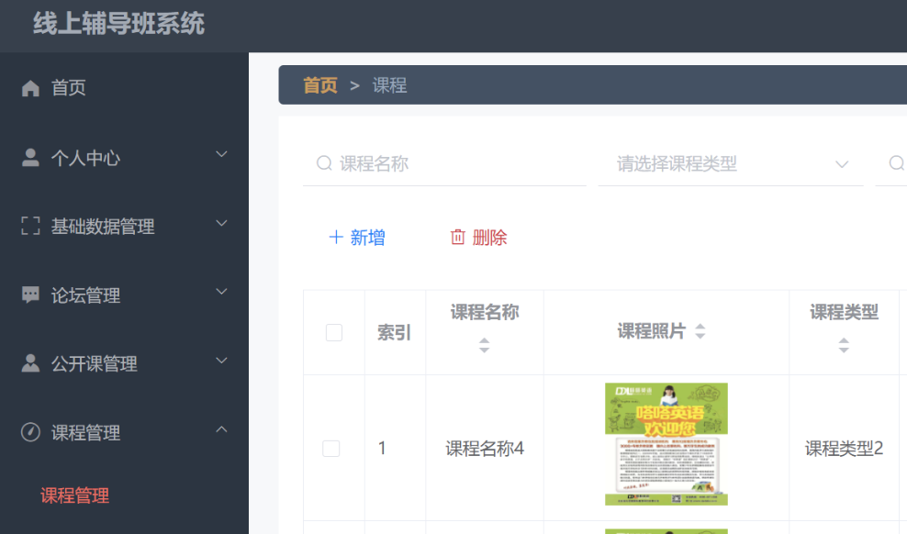Select the 课程管理 submenu item in red
Viewport: 907px width, 534px height.
tap(75, 495)
